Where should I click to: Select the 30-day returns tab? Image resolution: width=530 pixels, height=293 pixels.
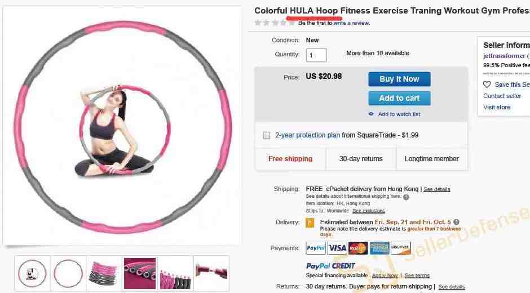click(x=361, y=159)
